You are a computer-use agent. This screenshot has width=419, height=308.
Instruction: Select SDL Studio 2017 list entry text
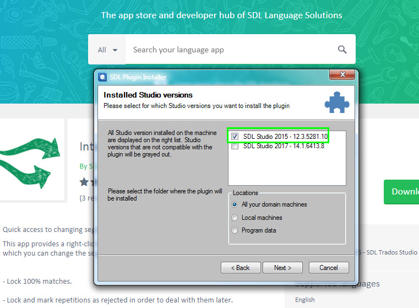(x=284, y=146)
